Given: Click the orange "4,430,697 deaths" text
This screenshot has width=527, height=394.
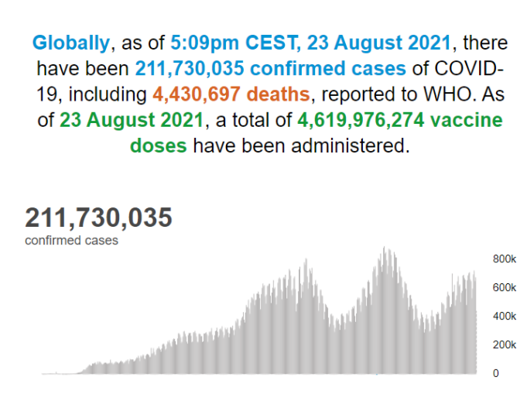Looking at the screenshot, I should pyautogui.click(x=229, y=94).
